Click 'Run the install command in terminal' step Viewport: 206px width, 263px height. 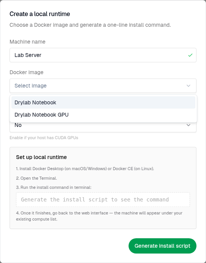click(54, 187)
